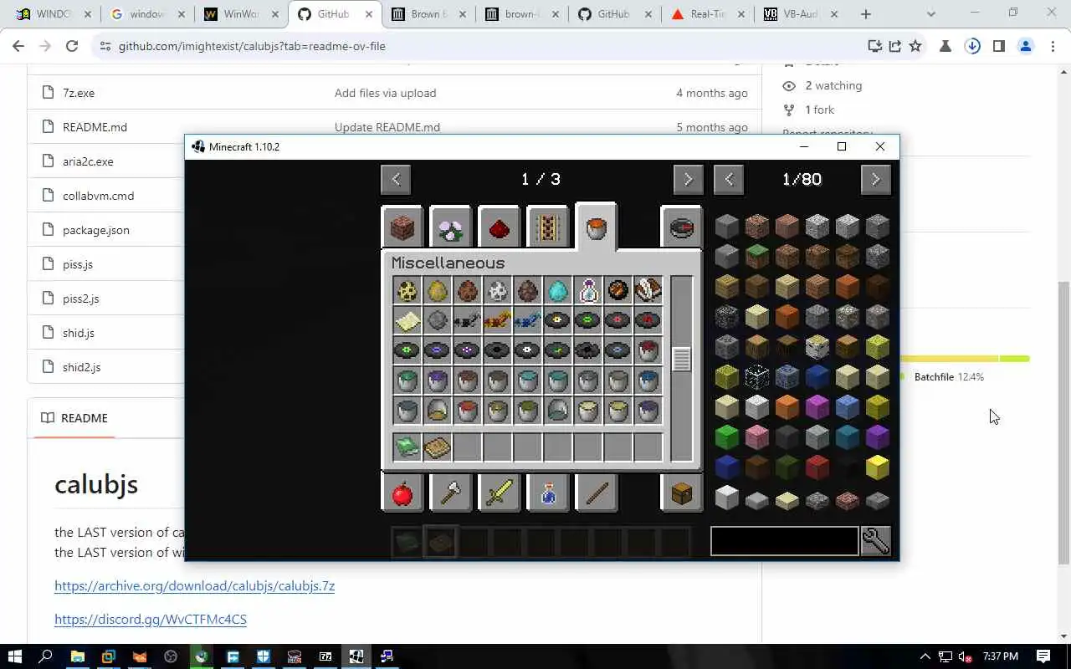The height and width of the screenshot is (669, 1071).
Task: Open the 7z app on taskbar
Action: coord(325,656)
